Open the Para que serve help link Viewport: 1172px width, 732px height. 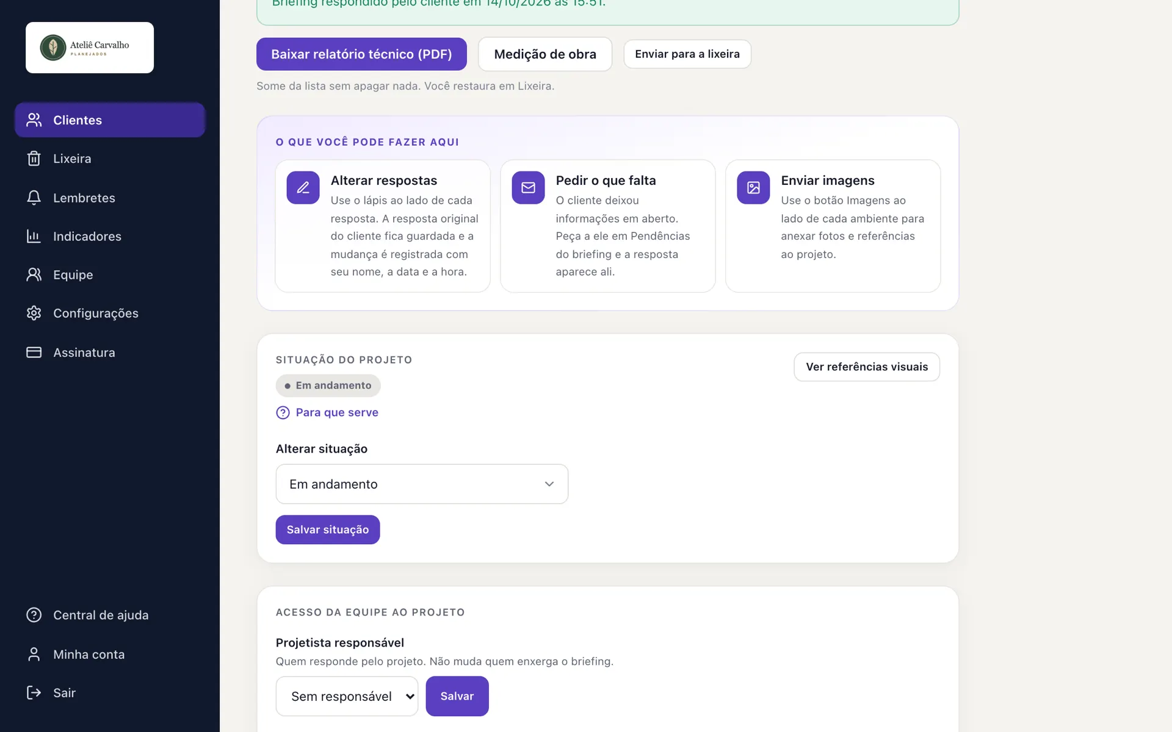click(337, 413)
